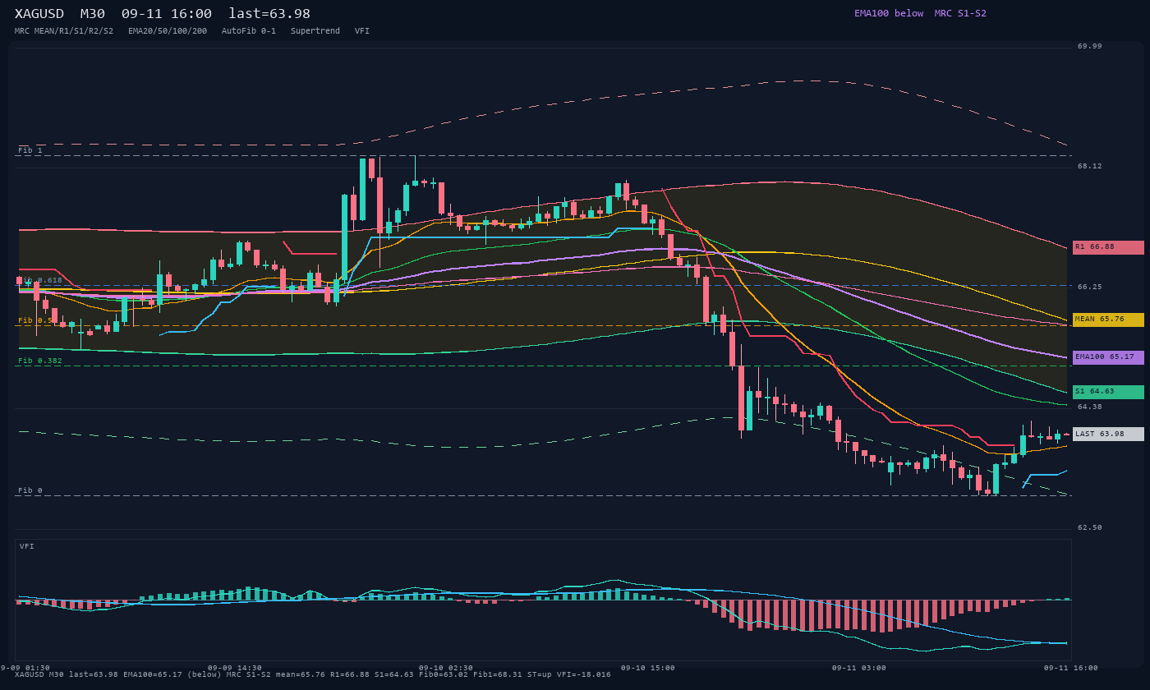The height and width of the screenshot is (690, 1150).
Task: Click the 64.38 price axis label
Action: (x=1090, y=407)
